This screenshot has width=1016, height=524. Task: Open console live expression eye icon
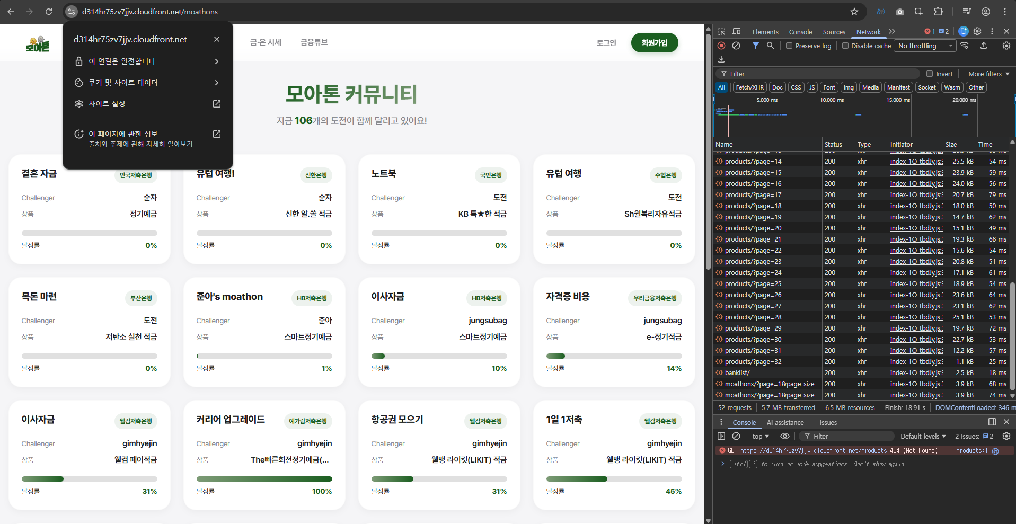pos(785,436)
